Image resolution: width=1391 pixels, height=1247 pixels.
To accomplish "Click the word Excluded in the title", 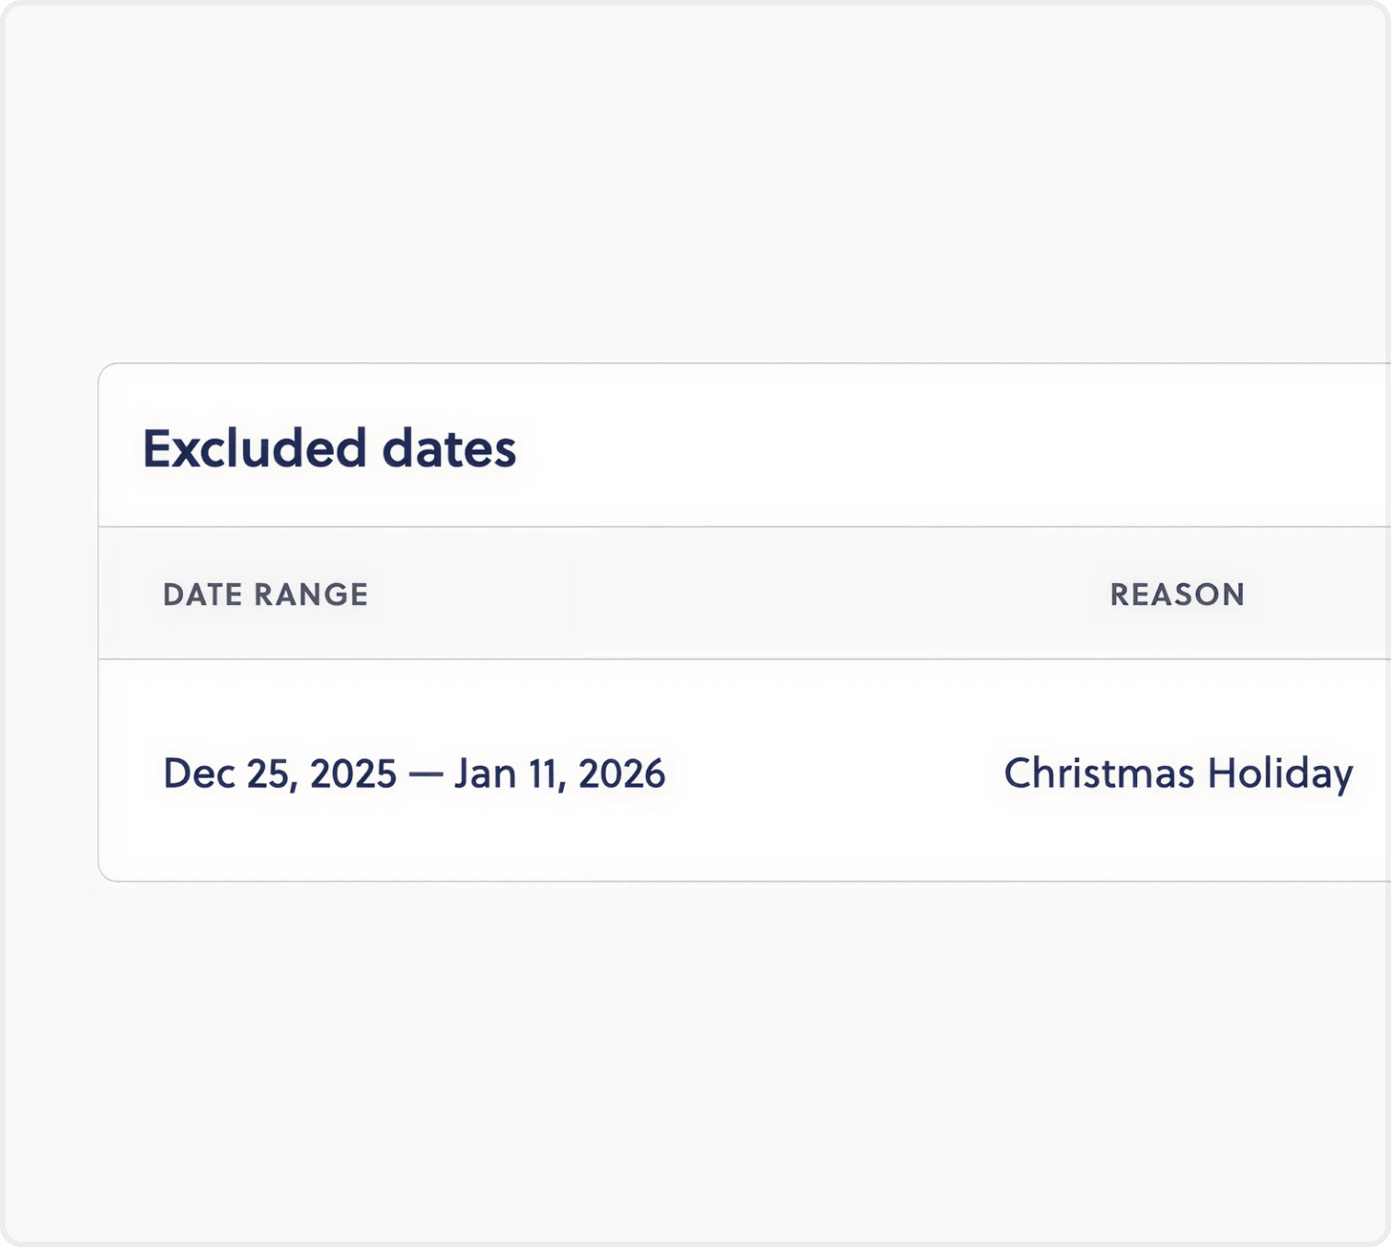I will pyautogui.click(x=254, y=449).
